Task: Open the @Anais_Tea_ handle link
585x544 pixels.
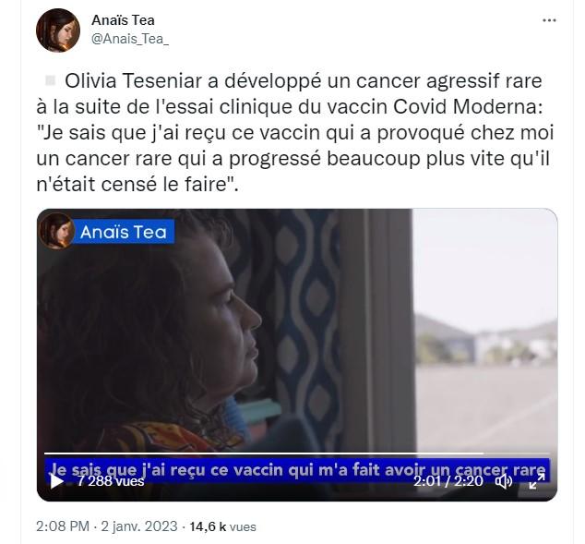Action: pyautogui.click(x=130, y=39)
